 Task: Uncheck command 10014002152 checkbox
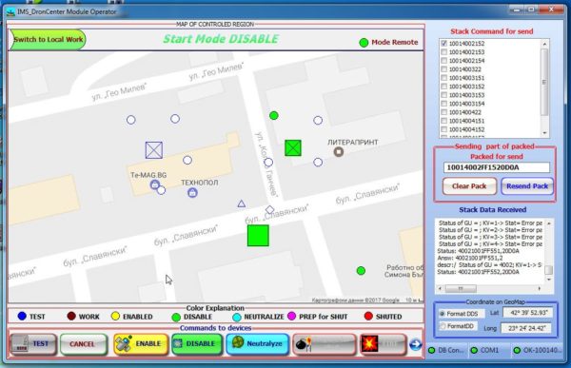click(x=443, y=44)
